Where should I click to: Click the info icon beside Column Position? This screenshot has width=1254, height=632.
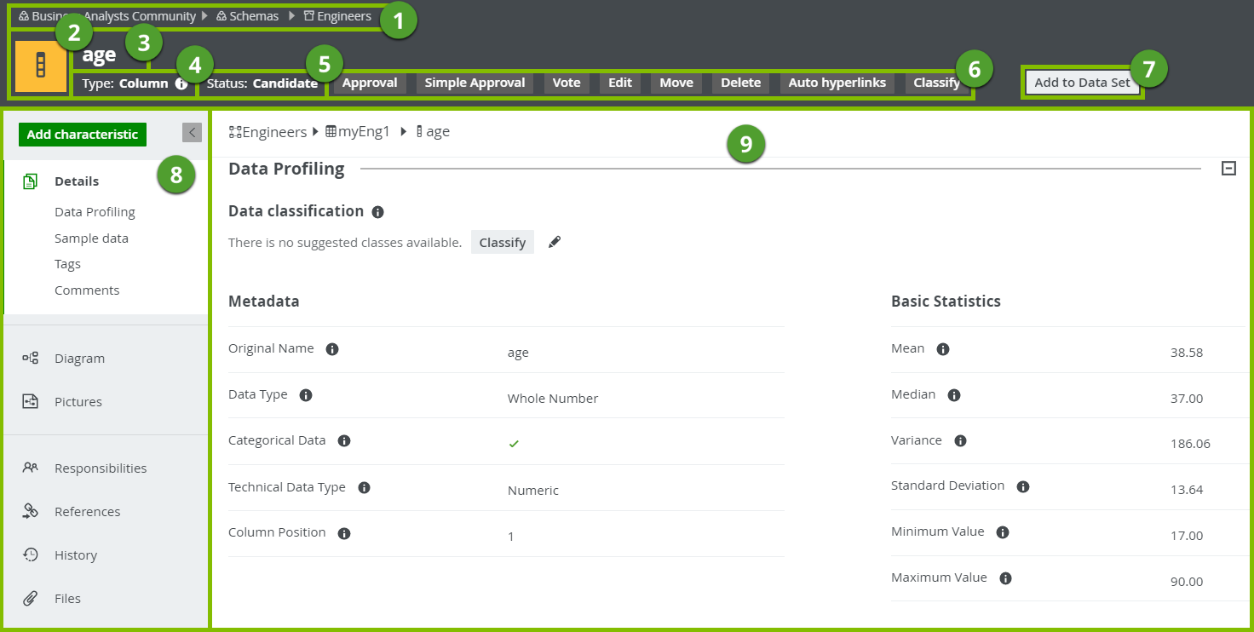click(x=344, y=533)
